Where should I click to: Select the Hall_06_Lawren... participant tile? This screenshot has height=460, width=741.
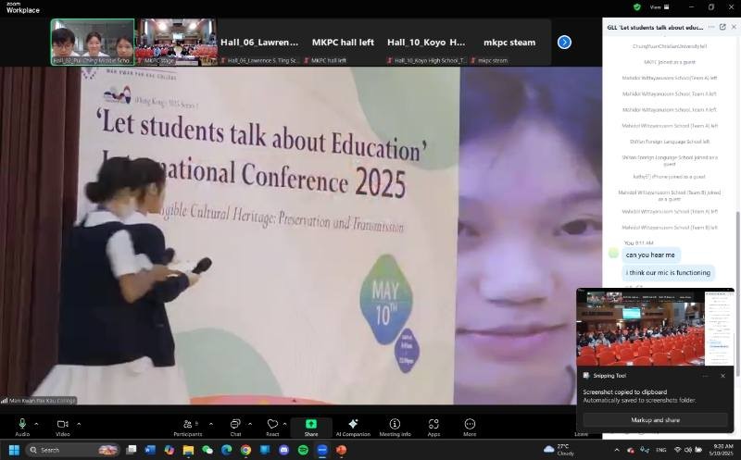[259, 42]
